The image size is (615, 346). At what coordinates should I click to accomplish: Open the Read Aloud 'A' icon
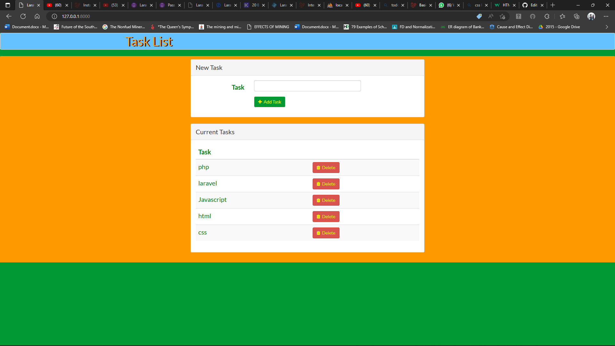(x=491, y=16)
